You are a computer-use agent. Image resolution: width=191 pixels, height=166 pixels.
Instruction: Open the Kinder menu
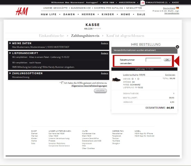click(108, 15)
